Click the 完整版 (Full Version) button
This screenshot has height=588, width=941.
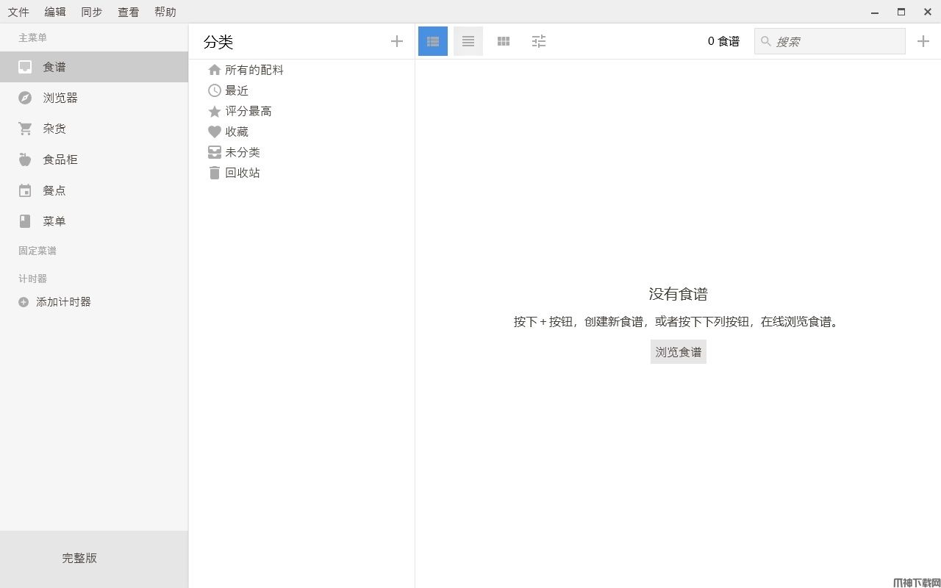(79, 558)
